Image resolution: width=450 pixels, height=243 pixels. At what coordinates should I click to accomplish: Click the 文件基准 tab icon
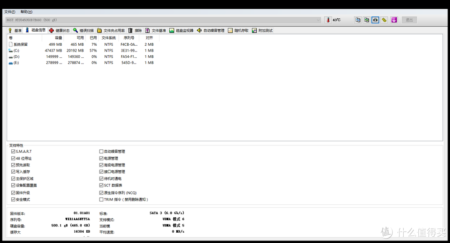point(147,30)
